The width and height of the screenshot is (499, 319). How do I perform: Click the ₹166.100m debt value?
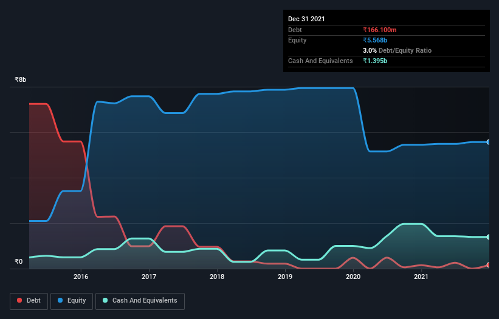click(380, 30)
